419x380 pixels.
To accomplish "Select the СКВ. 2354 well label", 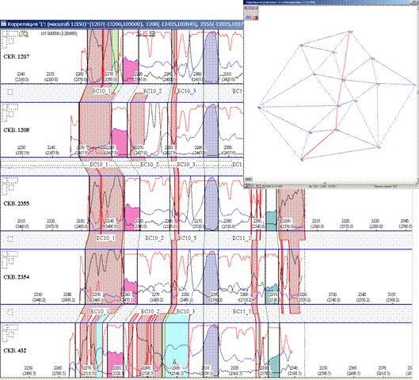I will click(17, 277).
